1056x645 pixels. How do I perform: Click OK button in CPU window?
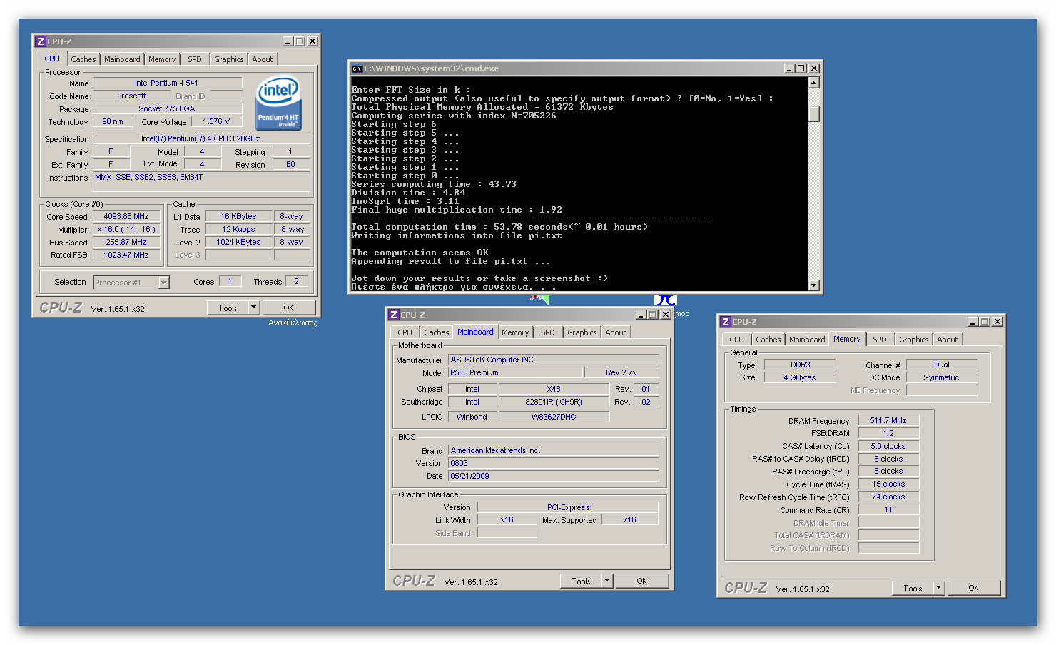tap(288, 308)
